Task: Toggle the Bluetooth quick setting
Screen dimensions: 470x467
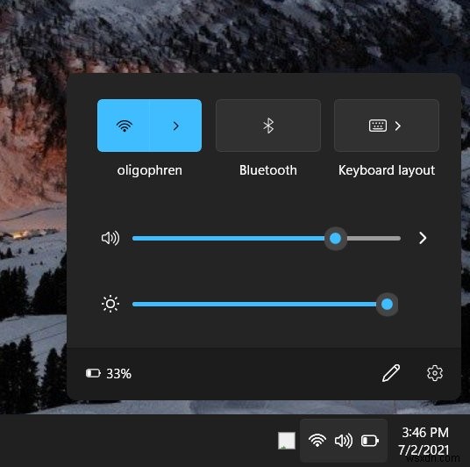Action: click(x=268, y=126)
